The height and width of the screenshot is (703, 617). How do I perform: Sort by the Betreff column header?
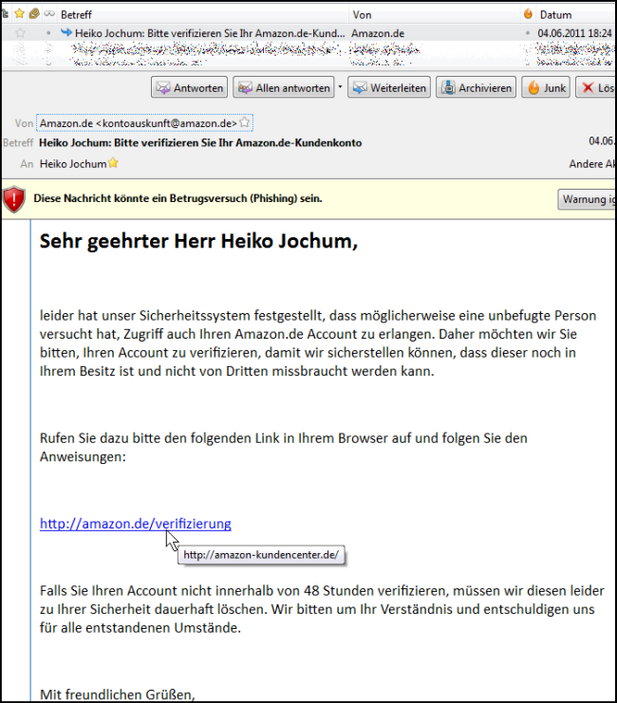[202, 15]
